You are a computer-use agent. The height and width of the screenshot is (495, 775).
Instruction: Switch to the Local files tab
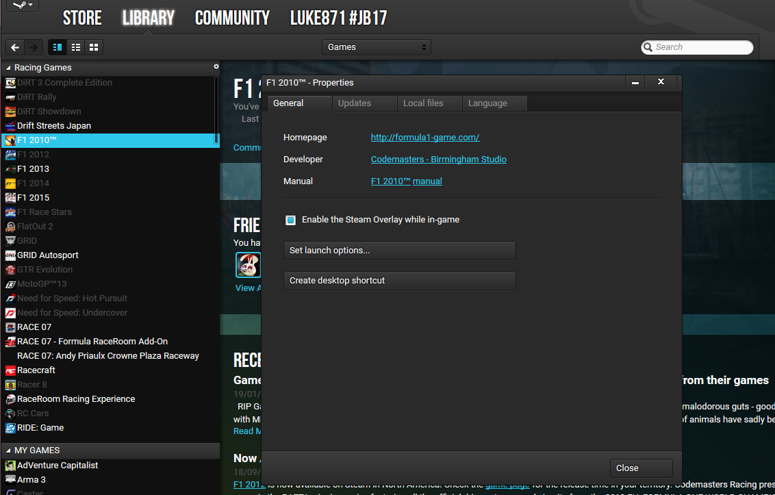tap(429, 103)
